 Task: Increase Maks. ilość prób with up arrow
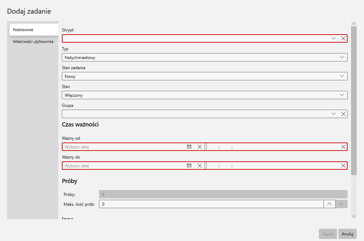(329, 204)
